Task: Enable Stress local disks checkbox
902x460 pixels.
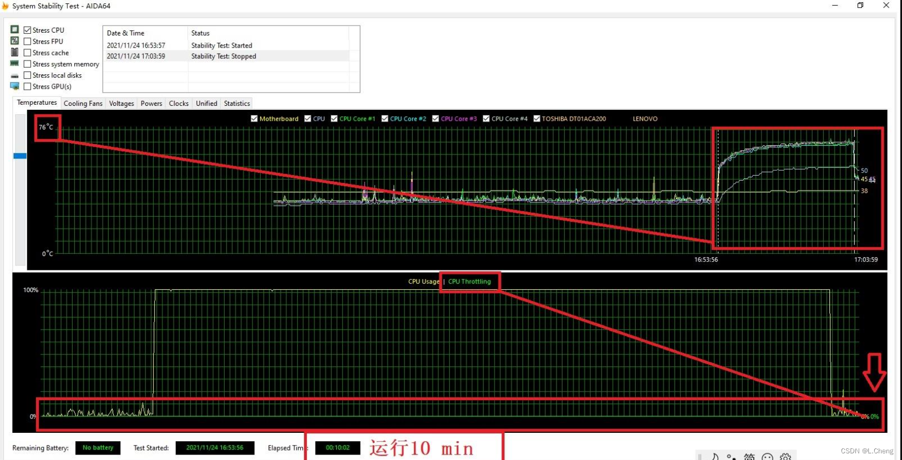Action: pyautogui.click(x=27, y=75)
